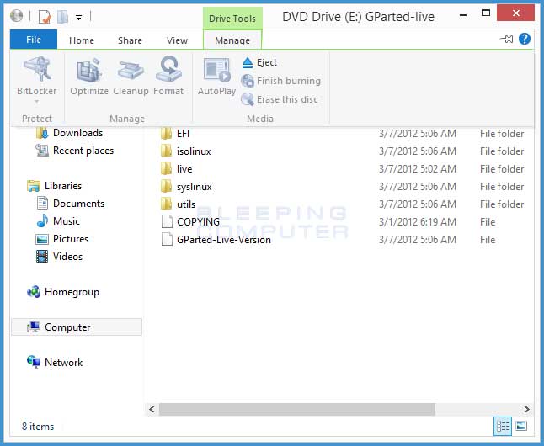
Task: Click the Optimize drive icon
Action: pos(88,71)
